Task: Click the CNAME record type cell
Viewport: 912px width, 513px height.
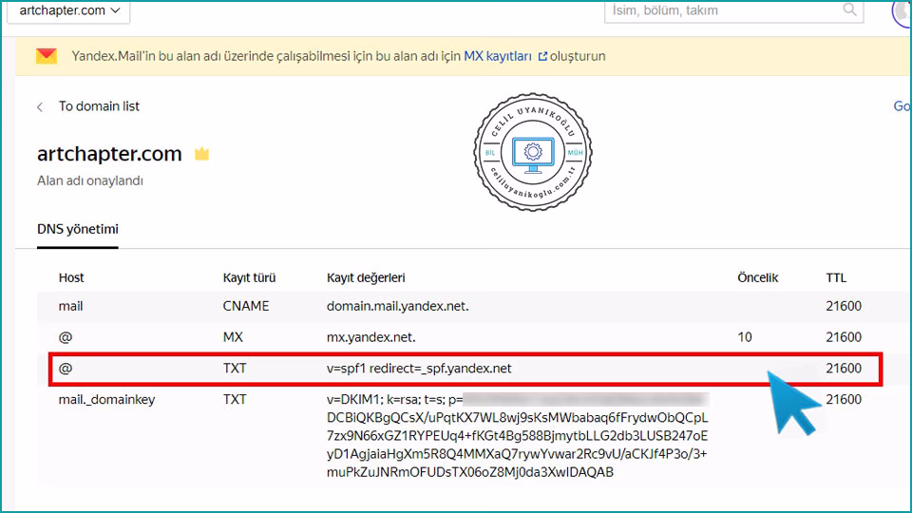Action: 246,307
